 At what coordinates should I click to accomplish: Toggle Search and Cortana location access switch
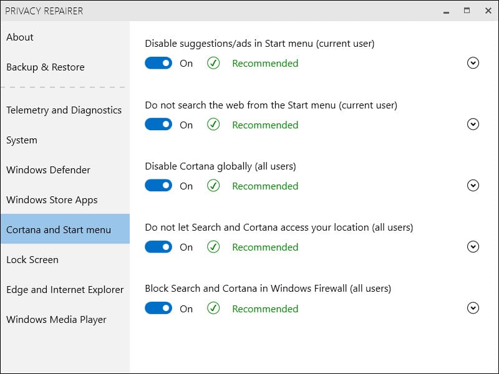pyautogui.click(x=158, y=247)
